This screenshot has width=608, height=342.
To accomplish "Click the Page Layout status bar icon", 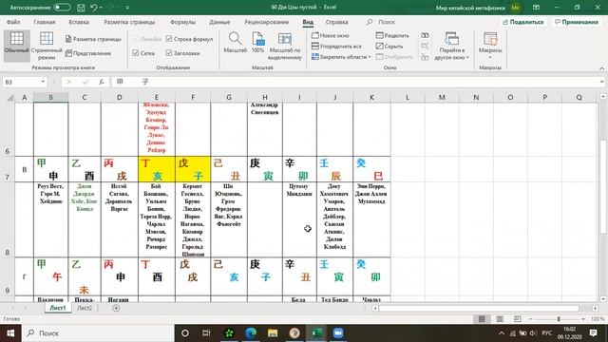I will click(x=500, y=319).
